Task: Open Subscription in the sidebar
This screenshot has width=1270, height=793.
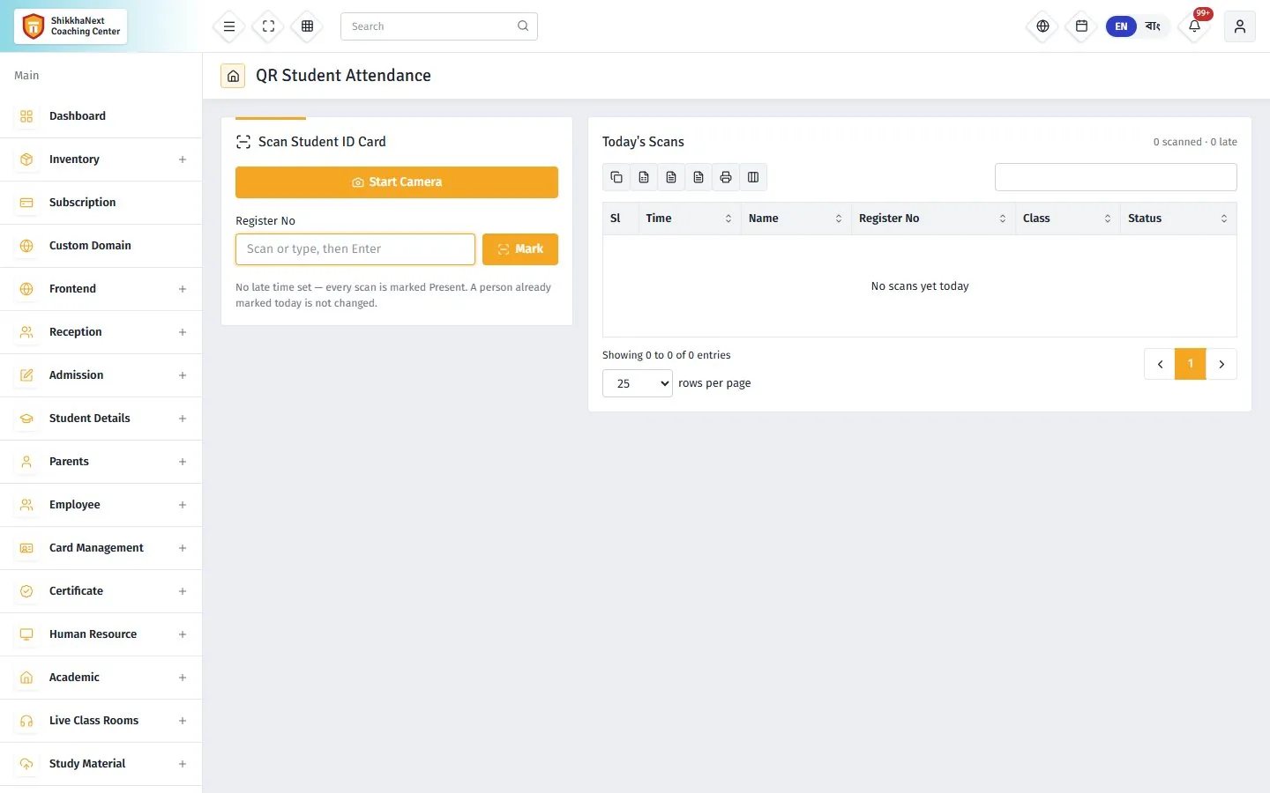Action: click(101, 203)
